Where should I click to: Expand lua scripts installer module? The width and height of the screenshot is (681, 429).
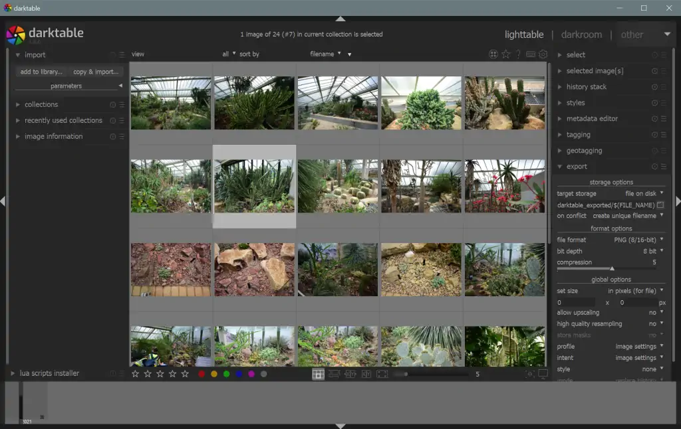click(x=13, y=373)
